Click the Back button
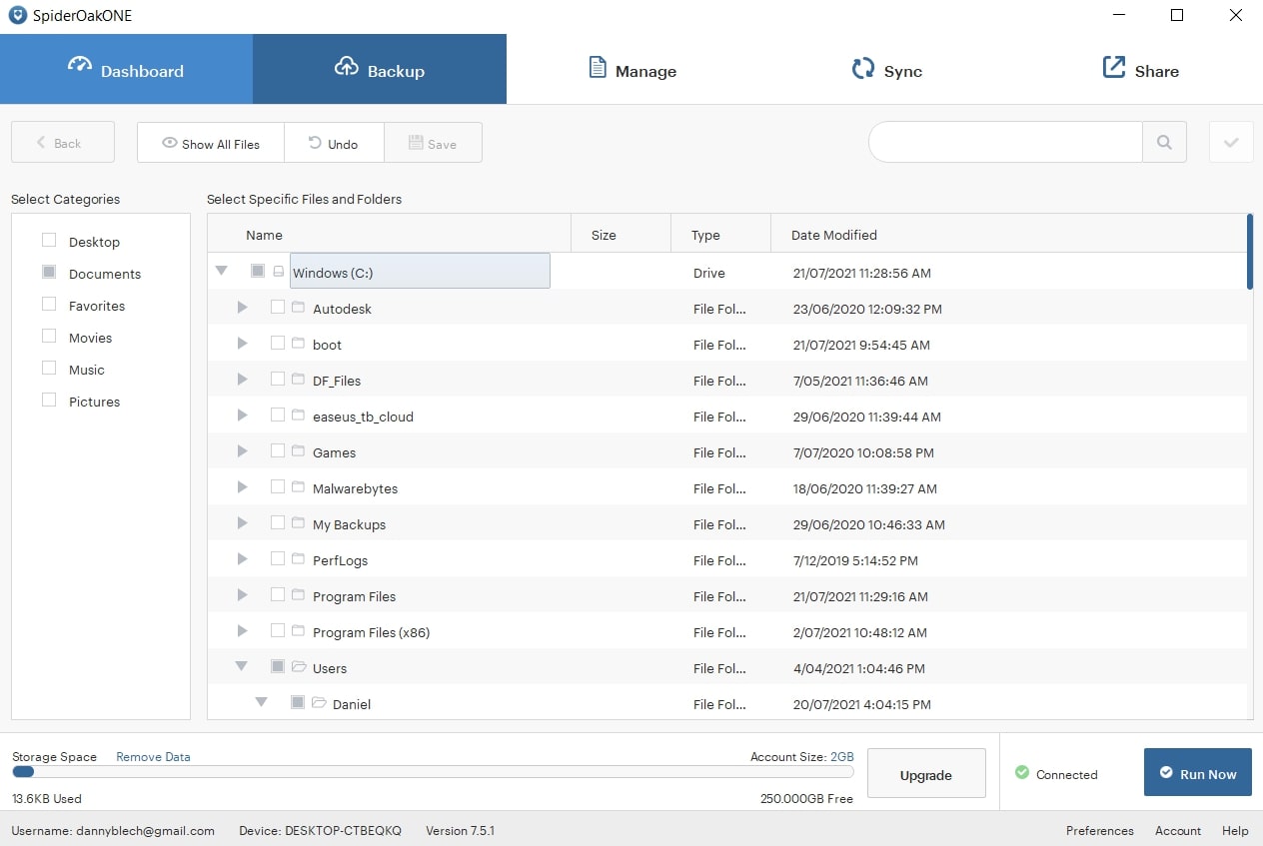This screenshot has height=846, width=1263. pyautogui.click(x=63, y=143)
